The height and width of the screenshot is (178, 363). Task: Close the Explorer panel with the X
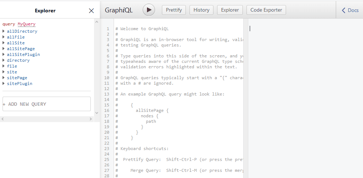coord(91,11)
